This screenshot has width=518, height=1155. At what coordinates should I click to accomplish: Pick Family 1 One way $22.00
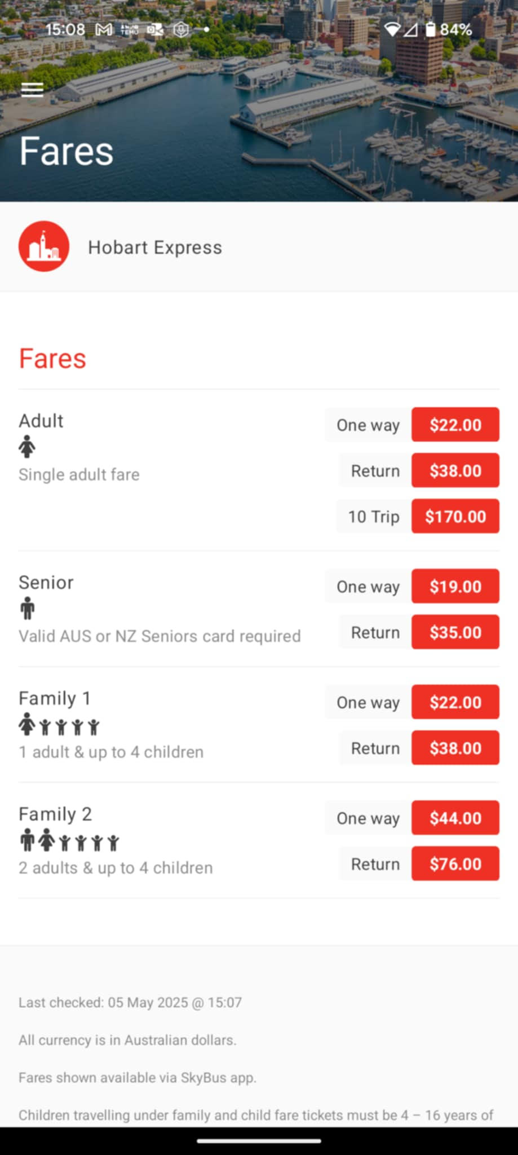412,702
